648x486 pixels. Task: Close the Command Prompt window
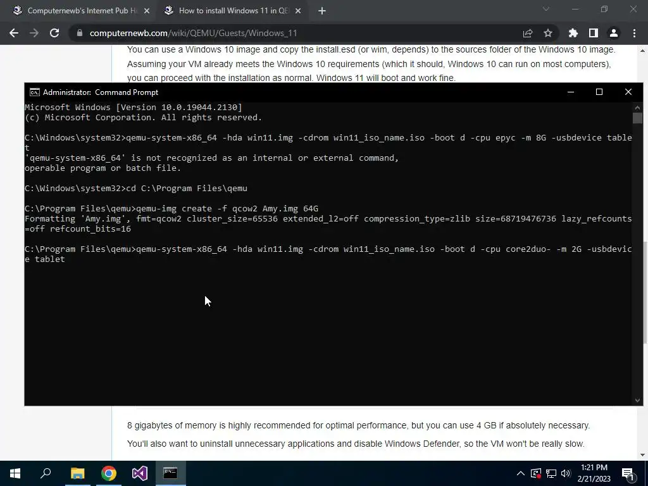pos(628,92)
